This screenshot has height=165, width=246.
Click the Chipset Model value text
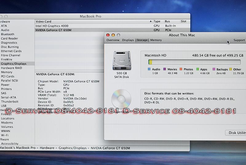pyautogui.click(x=81, y=81)
